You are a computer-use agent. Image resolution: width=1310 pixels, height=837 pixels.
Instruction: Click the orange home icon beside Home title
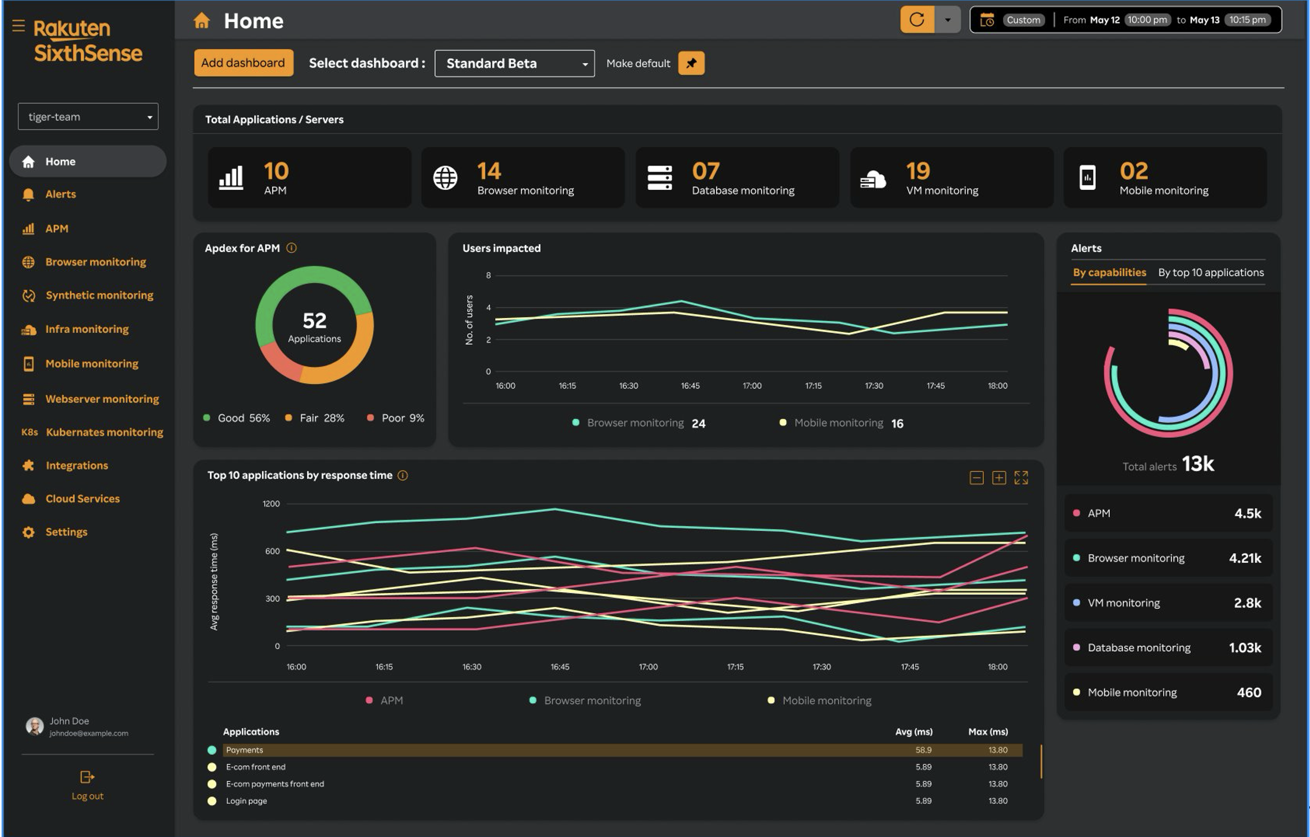click(x=201, y=21)
